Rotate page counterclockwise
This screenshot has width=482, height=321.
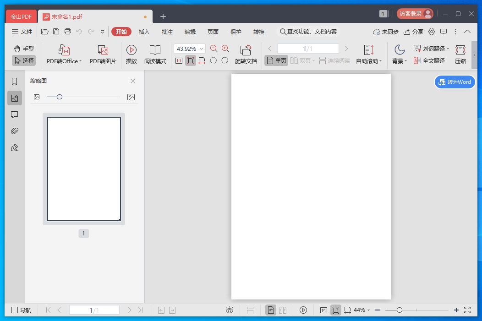(214, 60)
